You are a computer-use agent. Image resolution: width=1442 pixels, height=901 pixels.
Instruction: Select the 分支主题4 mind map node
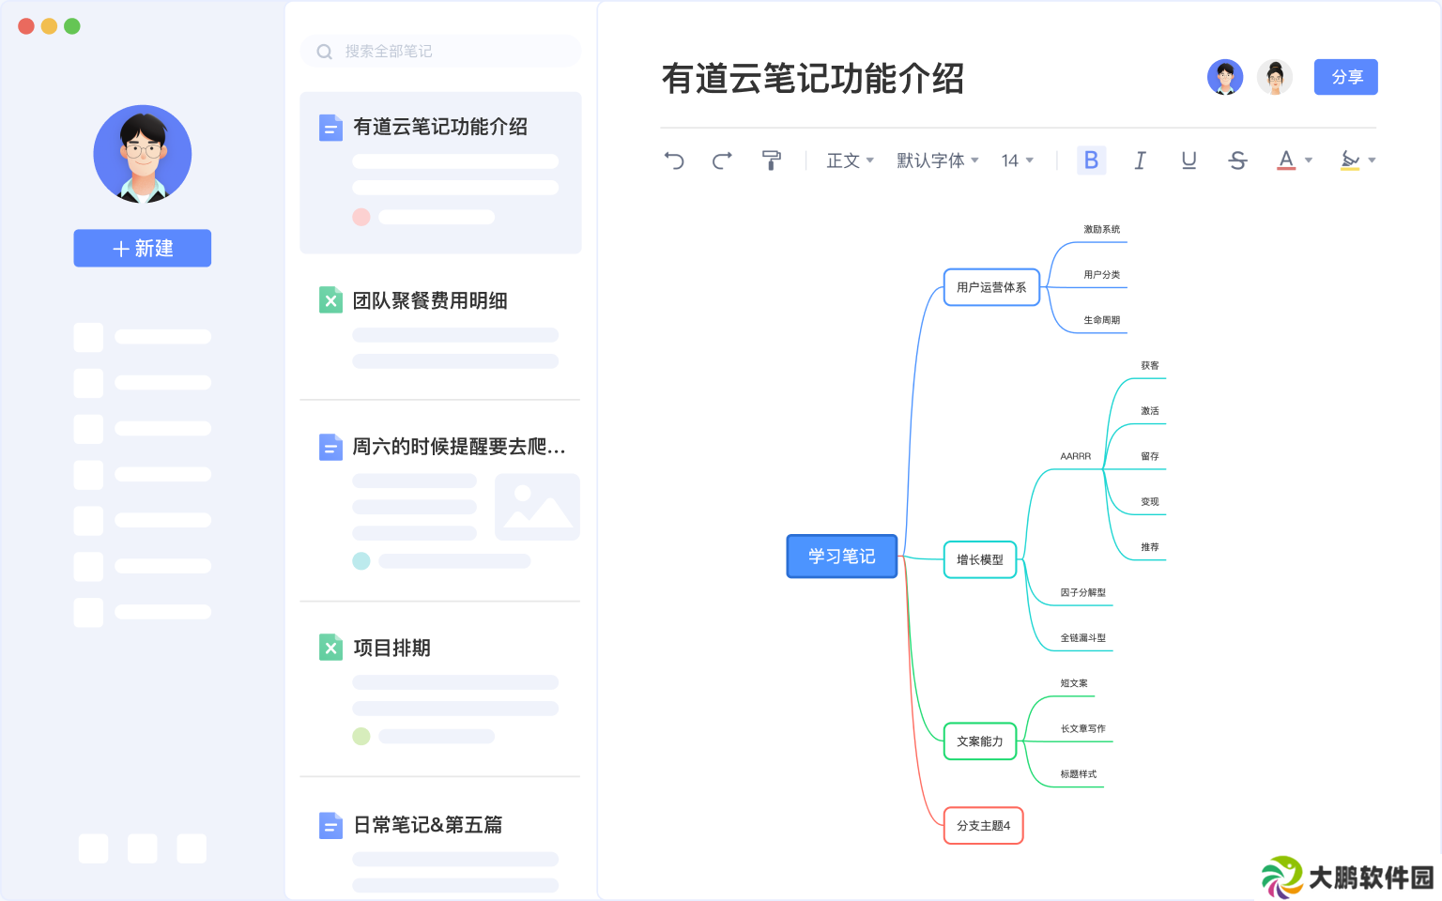tap(983, 826)
